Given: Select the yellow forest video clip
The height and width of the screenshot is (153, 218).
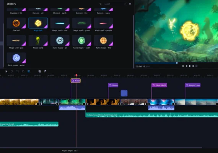Looking at the screenshot, I should coord(19,102).
